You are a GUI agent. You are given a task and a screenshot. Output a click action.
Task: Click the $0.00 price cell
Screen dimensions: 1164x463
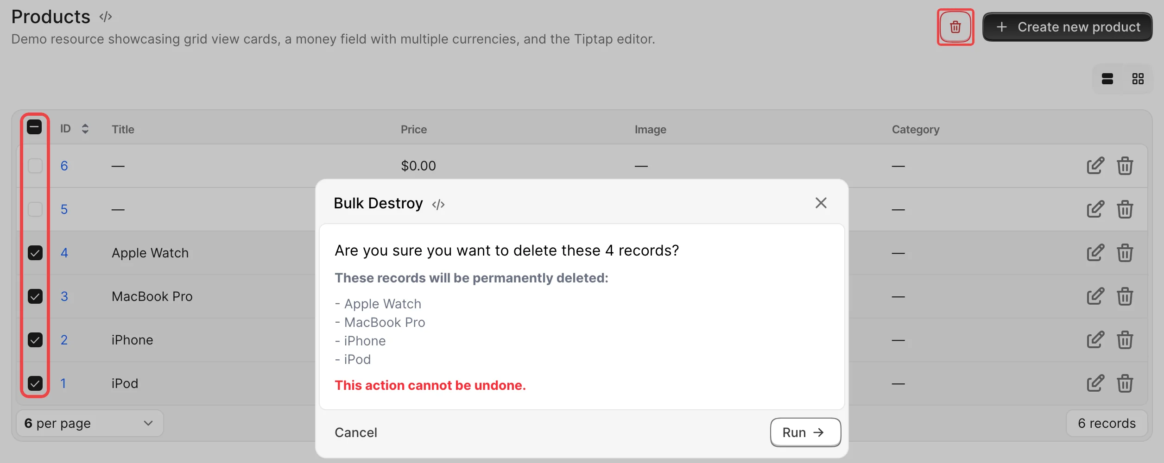pyautogui.click(x=418, y=166)
